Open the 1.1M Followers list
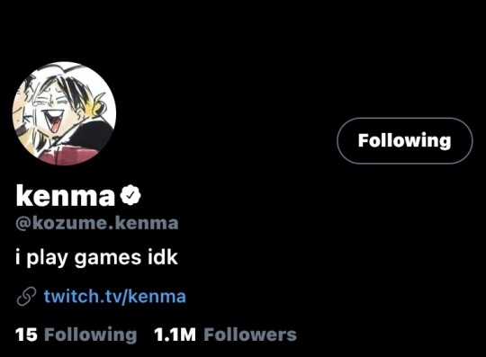Screen dimensions: 486x357 click(x=225, y=335)
